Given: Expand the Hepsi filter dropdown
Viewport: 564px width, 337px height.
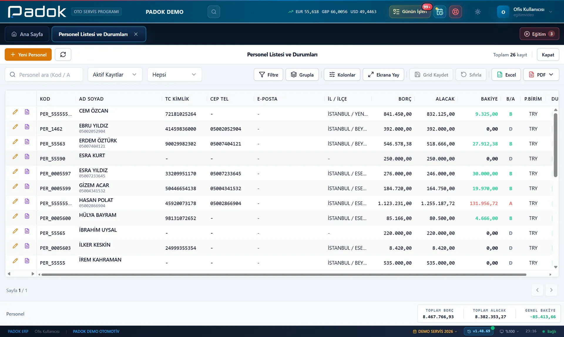Looking at the screenshot, I should click(174, 75).
